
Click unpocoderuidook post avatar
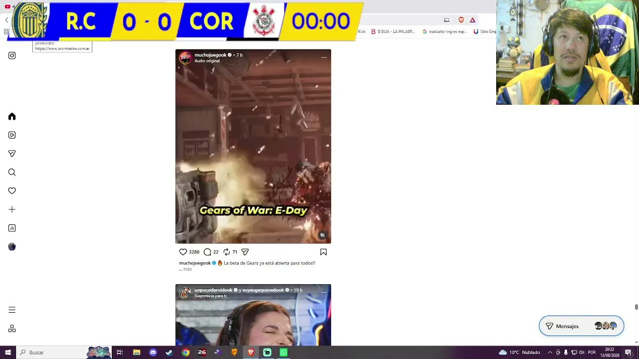185,293
